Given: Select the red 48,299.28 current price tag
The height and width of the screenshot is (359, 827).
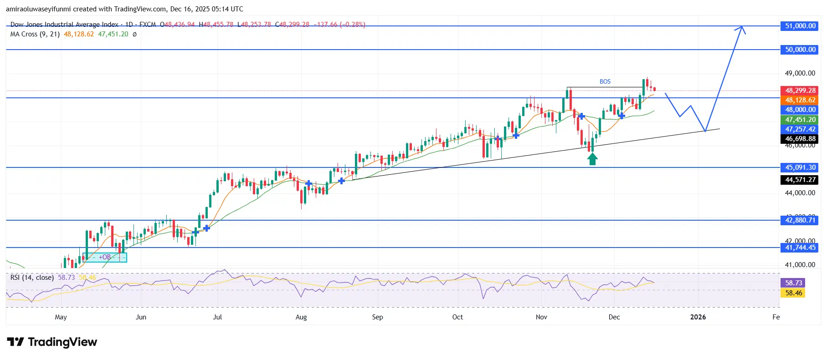Looking at the screenshot, I should 800,91.
